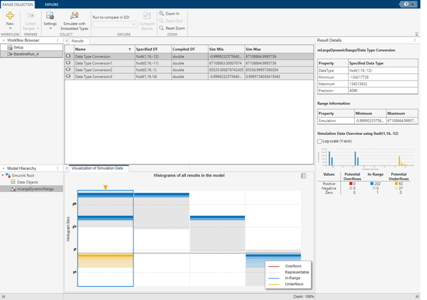
Task: Open the help button dropdown arrow
Action: [413, 4]
